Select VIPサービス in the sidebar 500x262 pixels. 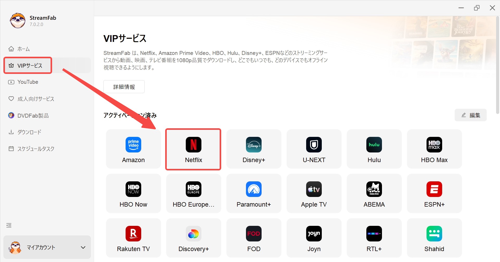47,65
